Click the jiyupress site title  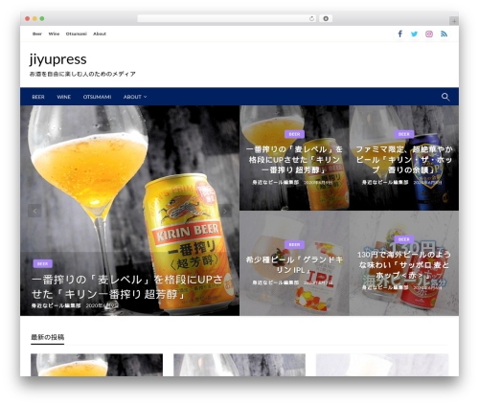click(58, 59)
